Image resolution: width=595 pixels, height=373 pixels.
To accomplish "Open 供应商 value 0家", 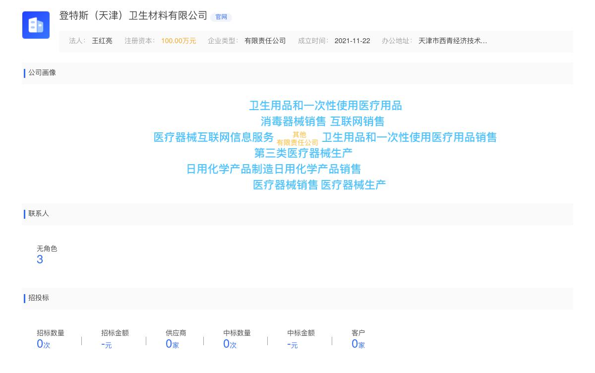I will coord(172,344).
